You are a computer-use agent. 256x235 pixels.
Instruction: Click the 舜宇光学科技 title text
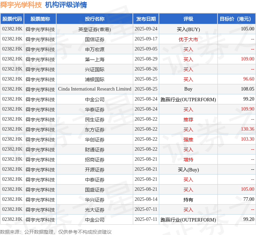[21, 5]
